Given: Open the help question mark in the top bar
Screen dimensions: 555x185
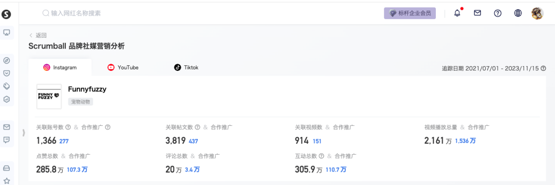Looking at the screenshot, I should [x=497, y=13].
